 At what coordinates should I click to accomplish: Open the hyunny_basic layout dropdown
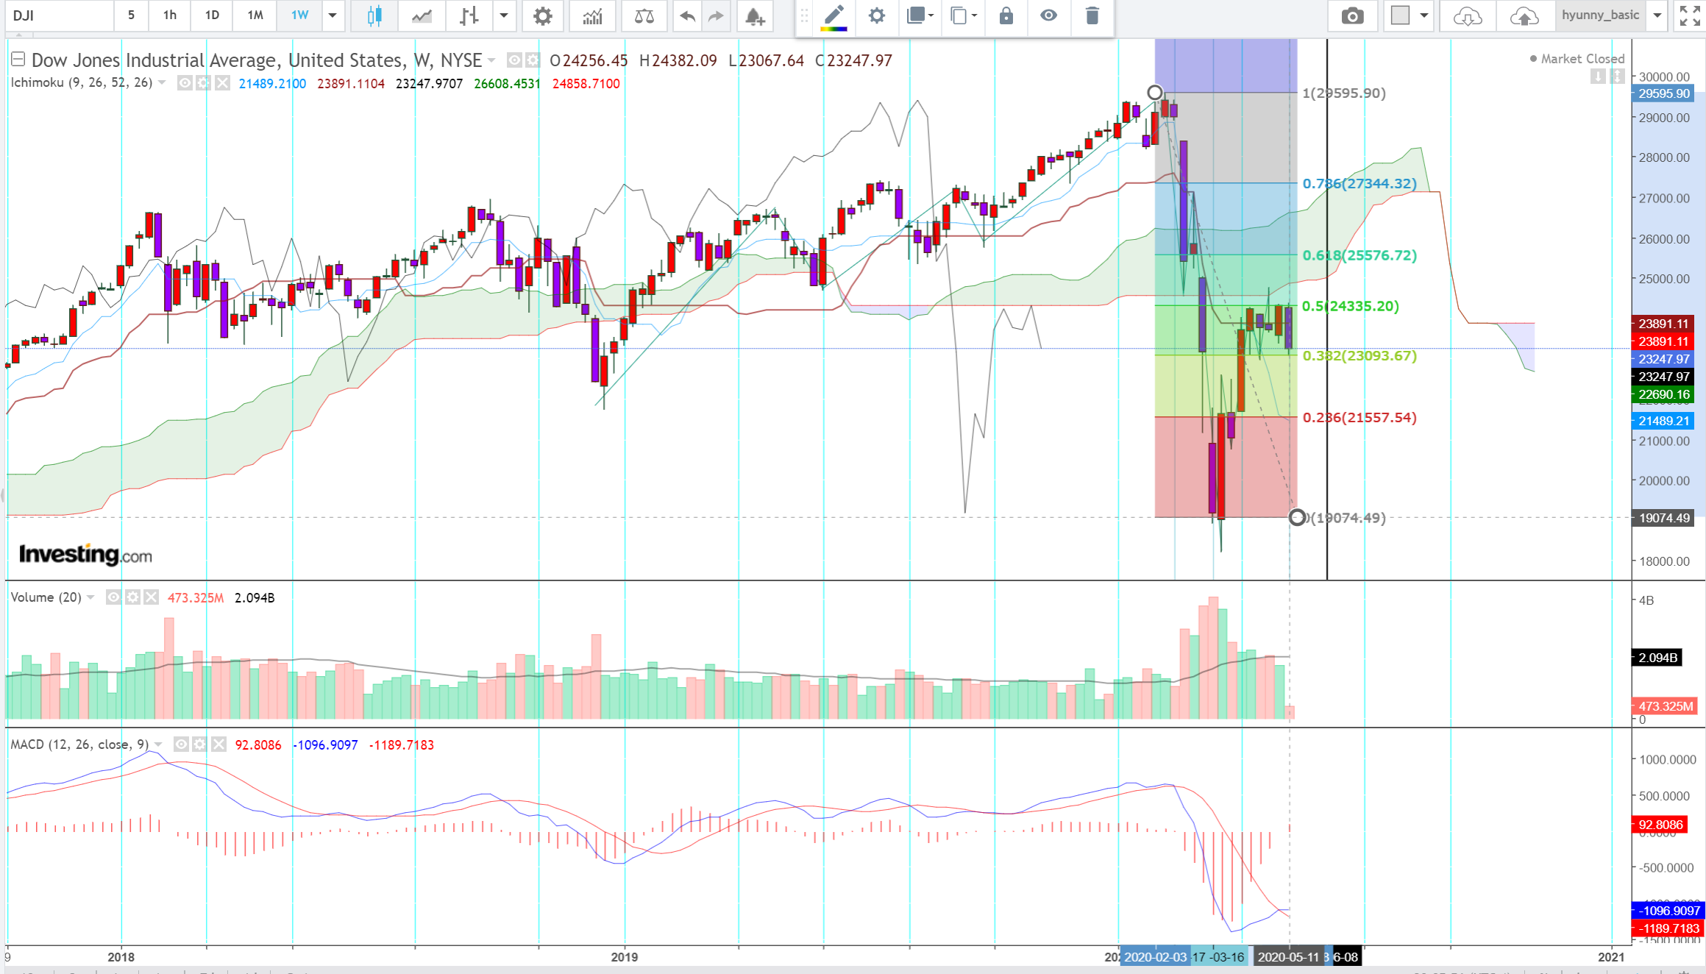coord(1657,15)
